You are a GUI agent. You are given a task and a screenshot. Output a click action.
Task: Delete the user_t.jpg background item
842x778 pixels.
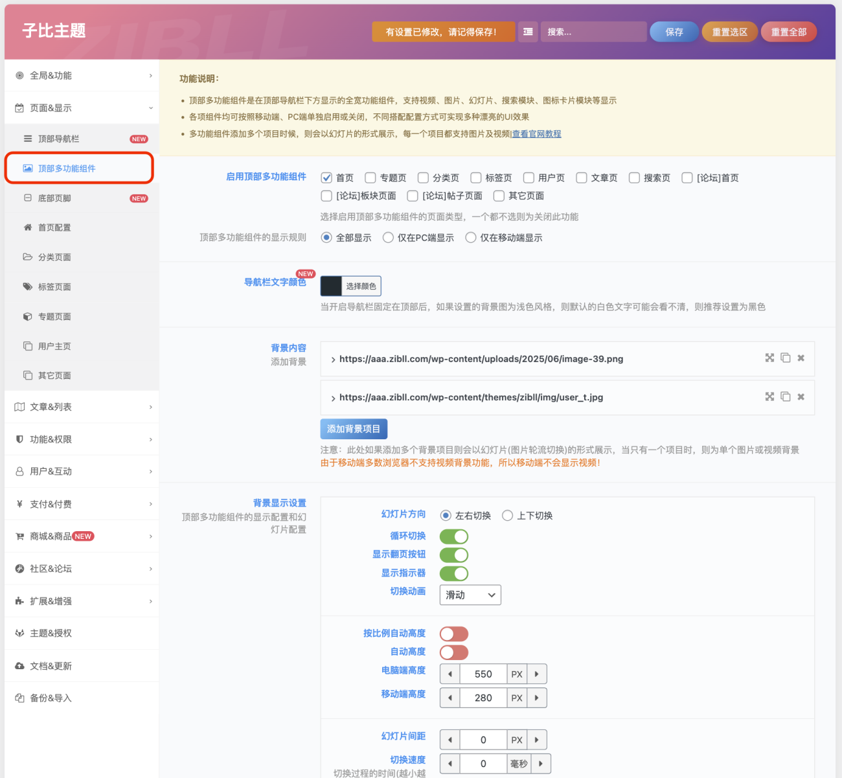[801, 396]
